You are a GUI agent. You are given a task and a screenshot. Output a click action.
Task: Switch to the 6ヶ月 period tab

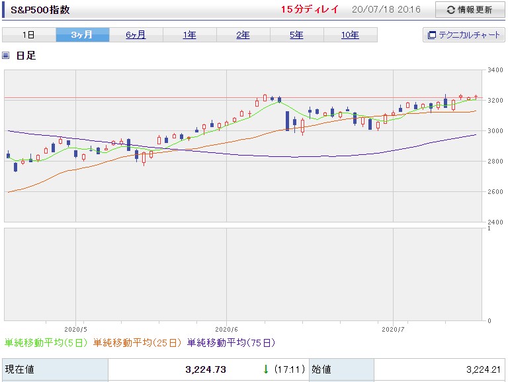point(136,34)
